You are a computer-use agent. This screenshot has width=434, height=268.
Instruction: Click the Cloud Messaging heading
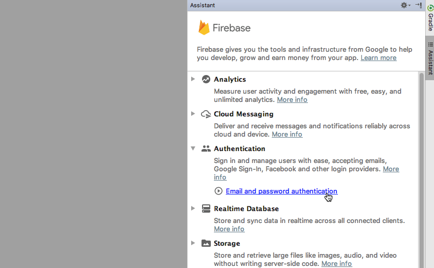point(243,114)
